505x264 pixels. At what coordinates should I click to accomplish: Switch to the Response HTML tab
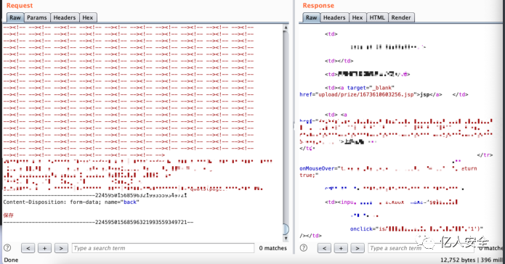(x=377, y=17)
